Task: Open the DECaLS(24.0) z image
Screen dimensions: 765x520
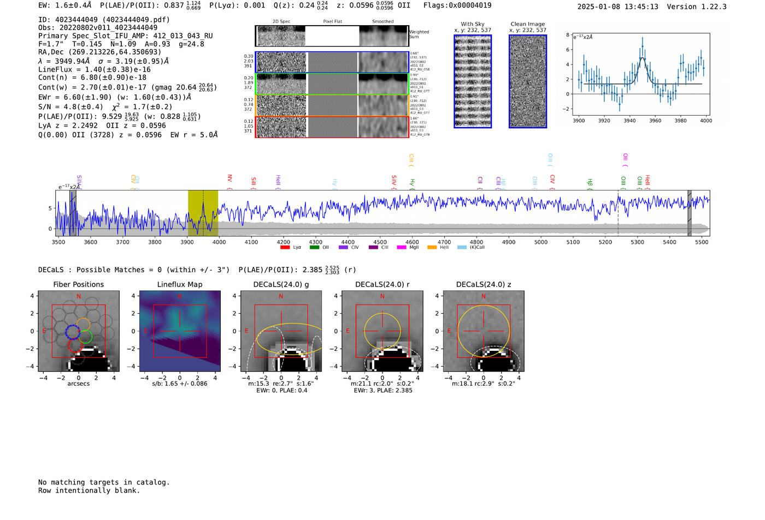Action: click(484, 331)
